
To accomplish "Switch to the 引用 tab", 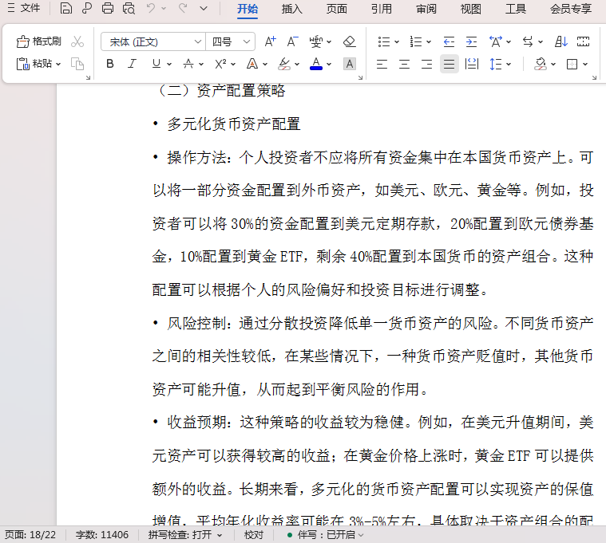I will 382,9.
